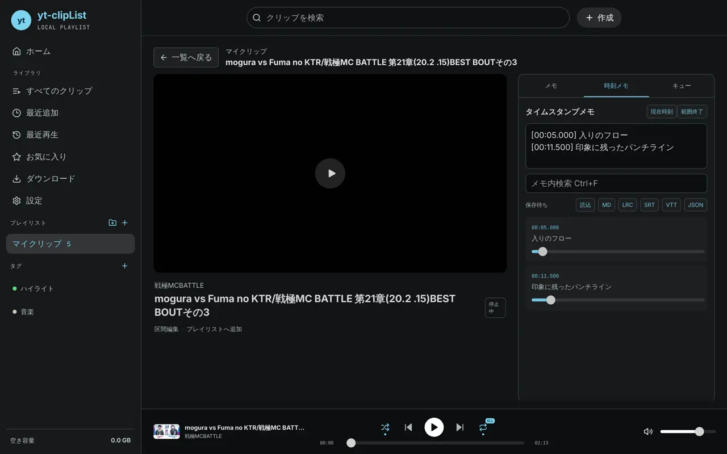Click into the timestamp memo text area
The image size is (727, 454).
(616, 146)
